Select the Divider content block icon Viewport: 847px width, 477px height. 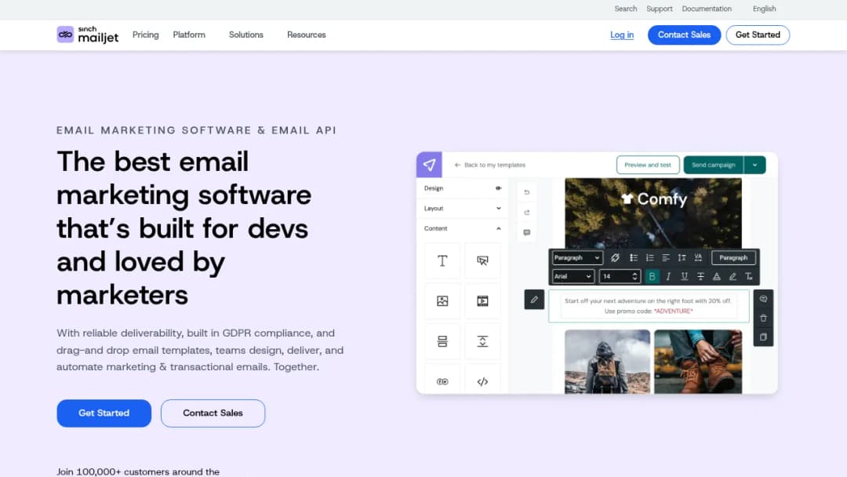(x=442, y=341)
